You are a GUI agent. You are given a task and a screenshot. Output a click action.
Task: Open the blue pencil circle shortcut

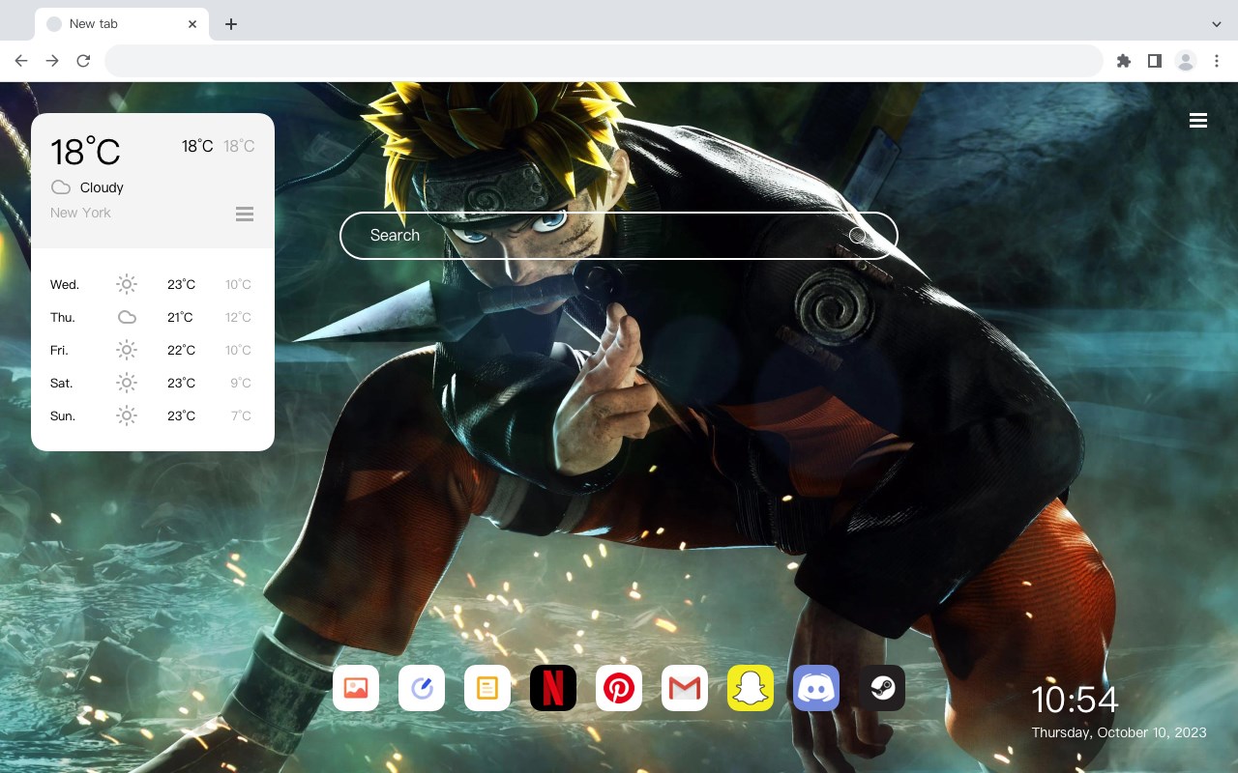422,688
